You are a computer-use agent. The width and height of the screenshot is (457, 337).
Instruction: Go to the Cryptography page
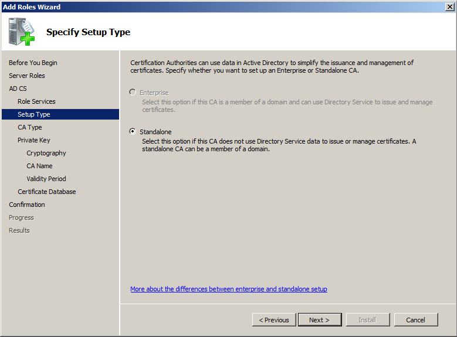coord(46,153)
